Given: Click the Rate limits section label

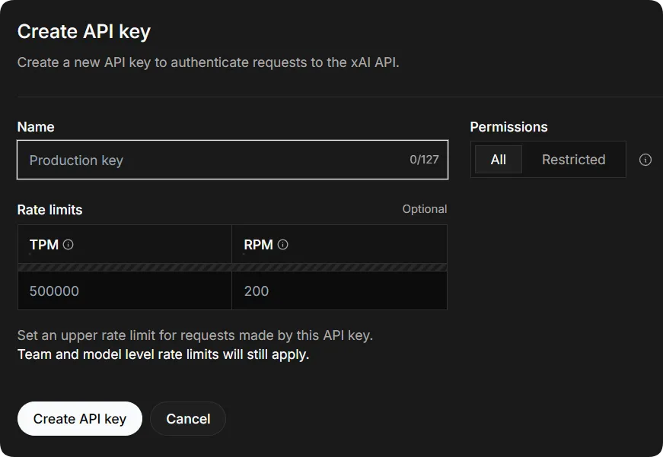Looking at the screenshot, I should pyautogui.click(x=49, y=209).
